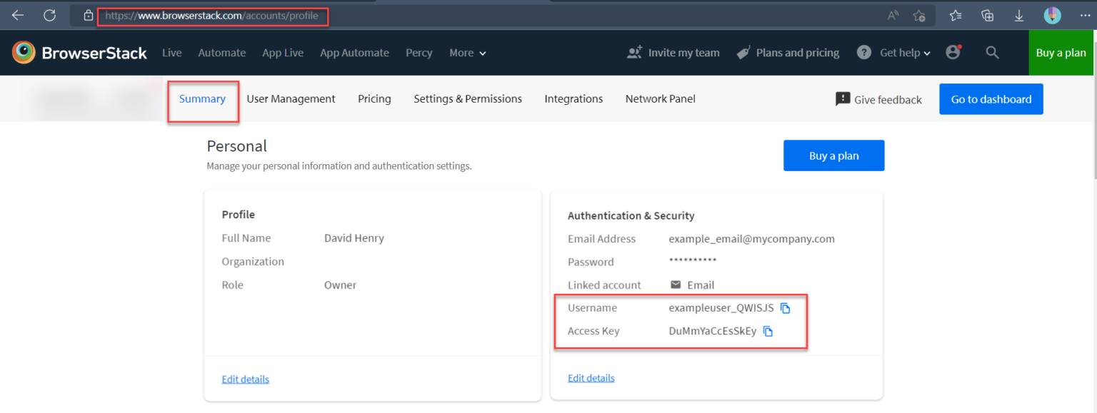1097x413 pixels.
Task: Copy the Username using the copy icon
Action: [786, 307]
